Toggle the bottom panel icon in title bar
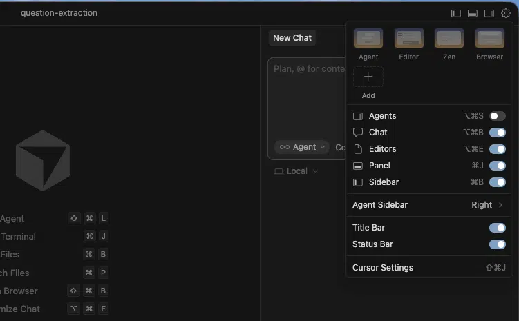The image size is (519, 321). point(472,13)
